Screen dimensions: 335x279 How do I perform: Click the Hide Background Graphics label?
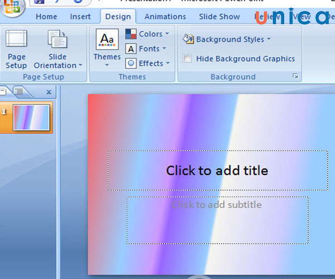click(x=246, y=59)
